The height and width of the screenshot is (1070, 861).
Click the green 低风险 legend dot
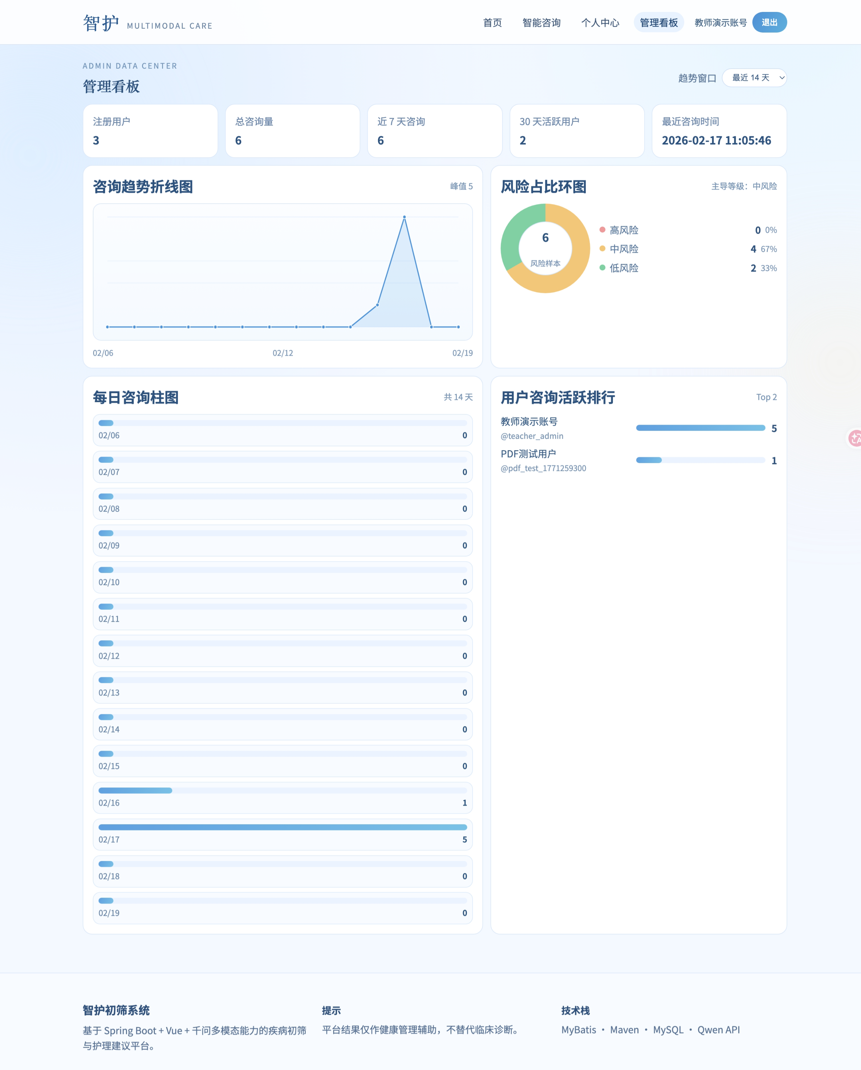[602, 268]
